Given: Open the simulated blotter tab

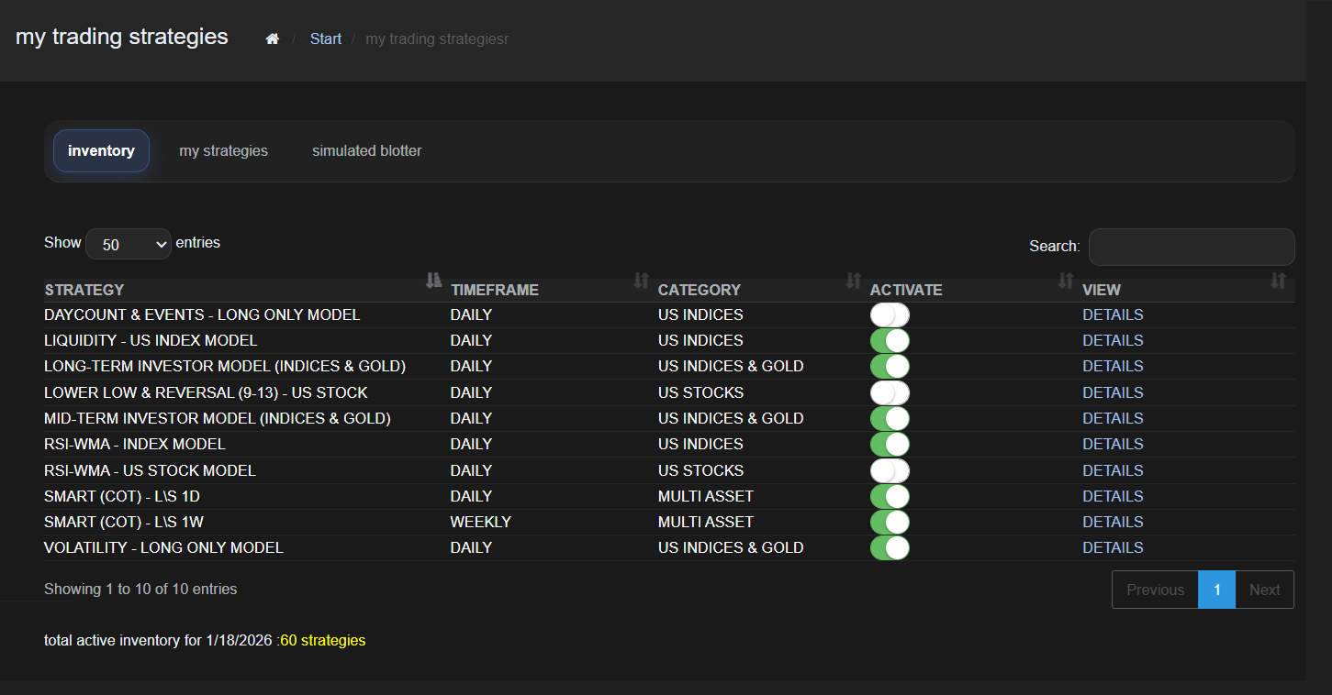Looking at the screenshot, I should coord(366,151).
